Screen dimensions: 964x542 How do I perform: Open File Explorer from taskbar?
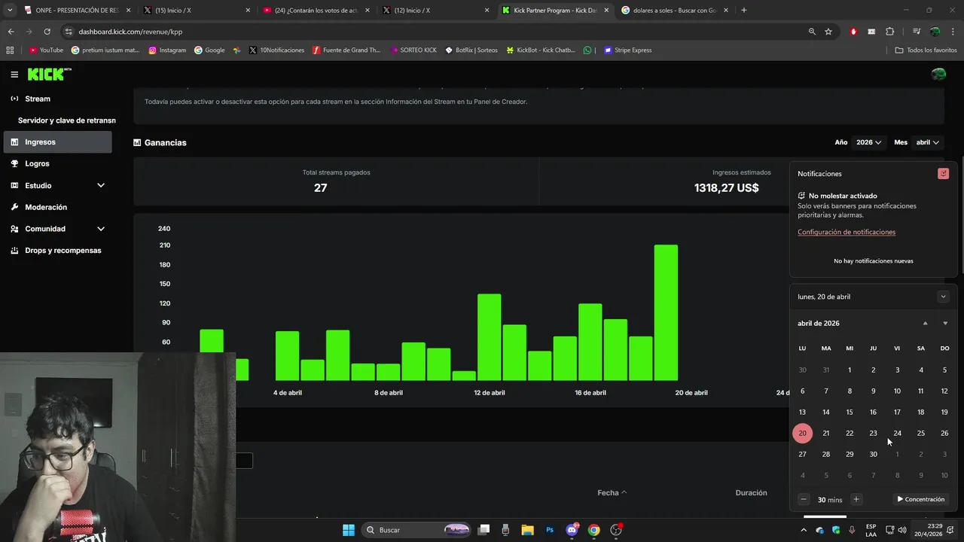coord(527,530)
